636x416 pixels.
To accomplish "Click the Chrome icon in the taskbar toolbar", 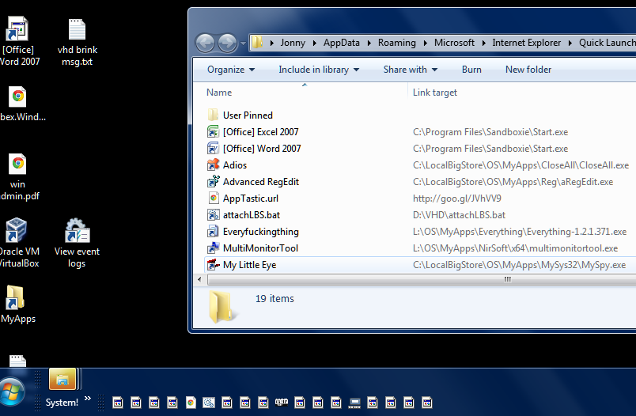I will pos(191,403).
